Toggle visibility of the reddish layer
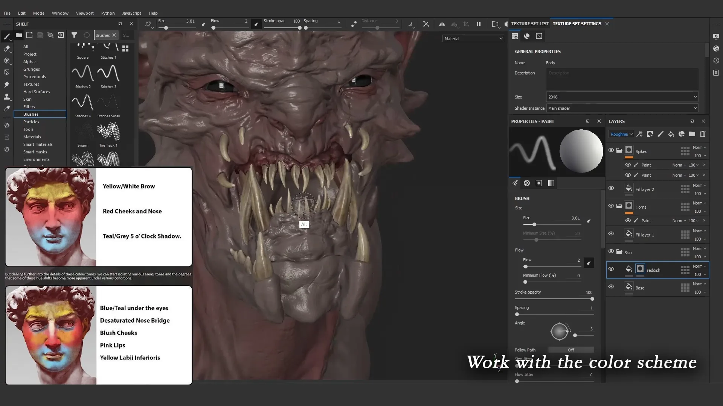Viewport: 723px width, 406px height. pyautogui.click(x=611, y=269)
